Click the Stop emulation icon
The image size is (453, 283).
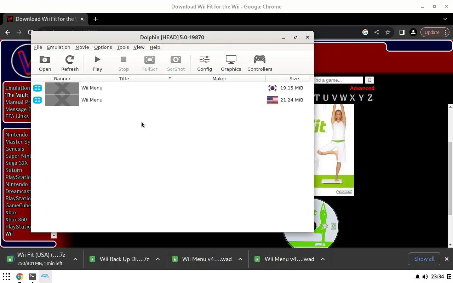coord(124,63)
